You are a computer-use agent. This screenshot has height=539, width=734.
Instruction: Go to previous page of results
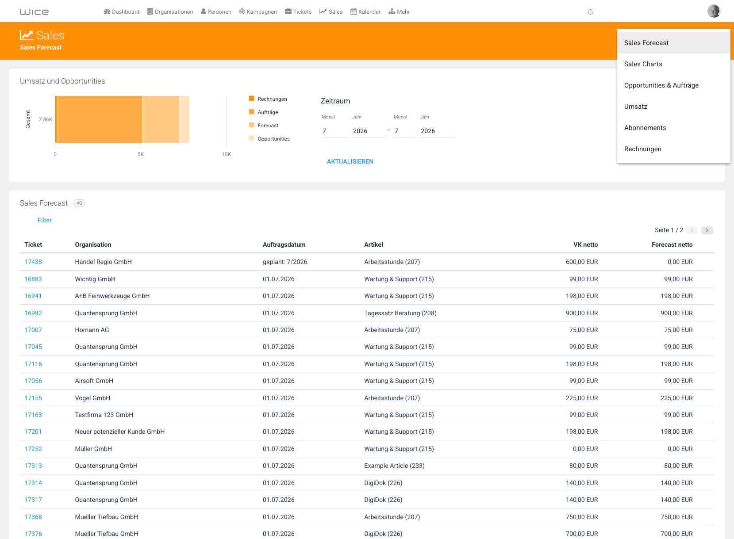(692, 230)
